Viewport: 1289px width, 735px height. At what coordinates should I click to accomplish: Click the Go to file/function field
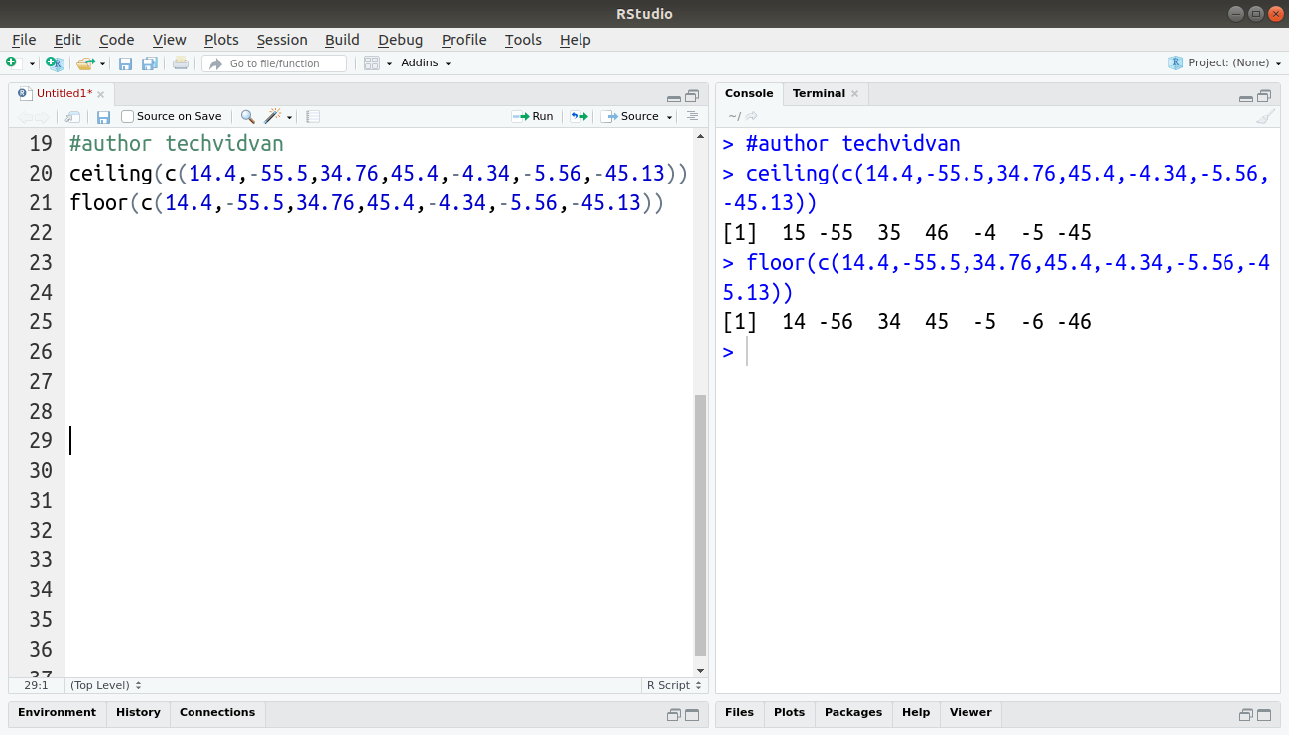275,62
